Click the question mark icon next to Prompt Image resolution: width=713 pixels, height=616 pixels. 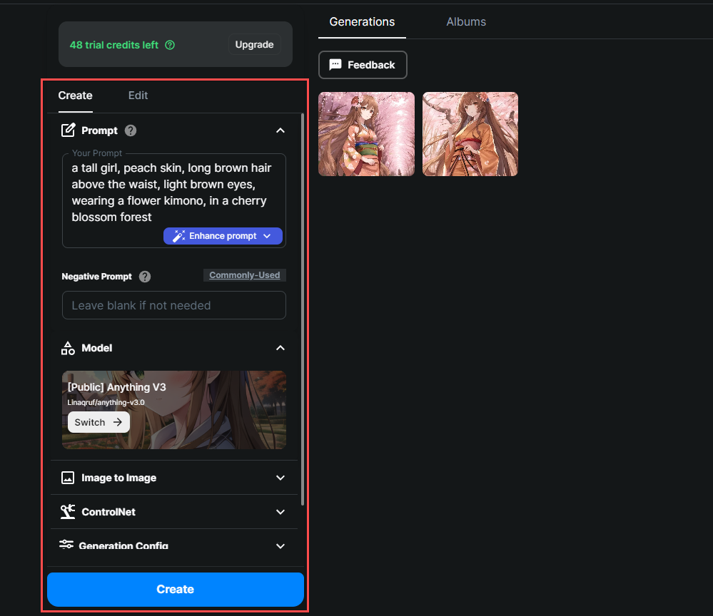131,130
